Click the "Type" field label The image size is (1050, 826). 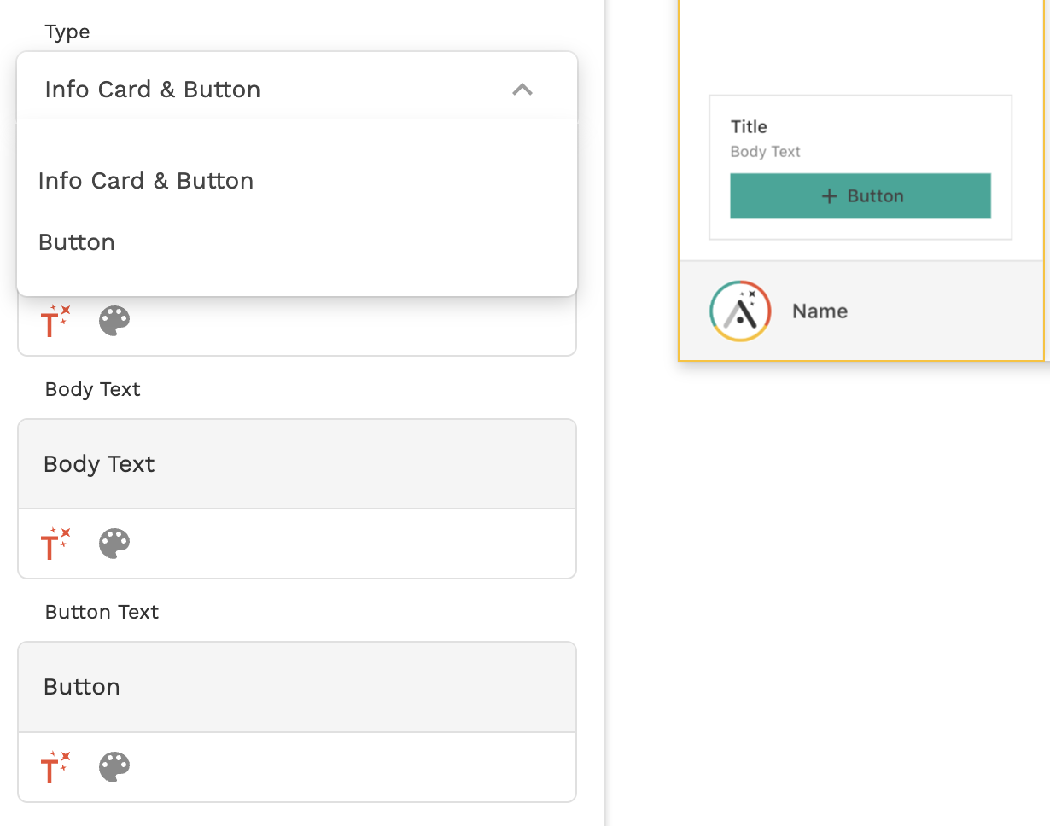tap(67, 32)
